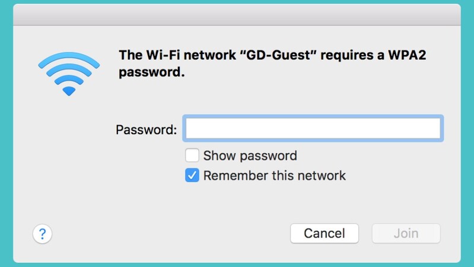The width and height of the screenshot is (474, 267).
Task: Click the "Remember this network" label text
Action: (275, 176)
